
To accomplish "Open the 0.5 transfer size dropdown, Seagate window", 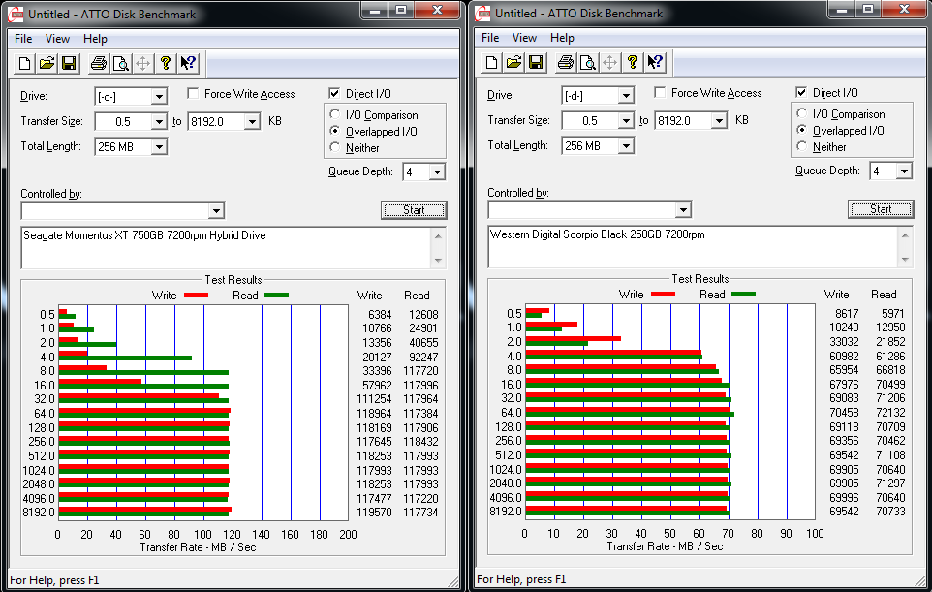I will pos(159,122).
